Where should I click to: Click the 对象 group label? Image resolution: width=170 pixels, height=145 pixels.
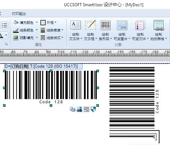(x=118, y=45)
